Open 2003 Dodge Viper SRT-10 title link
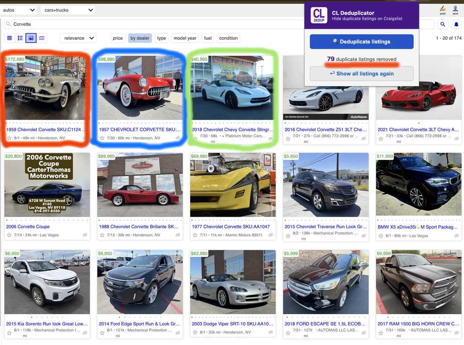This screenshot has height=345, width=464. click(x=232, y=324)
